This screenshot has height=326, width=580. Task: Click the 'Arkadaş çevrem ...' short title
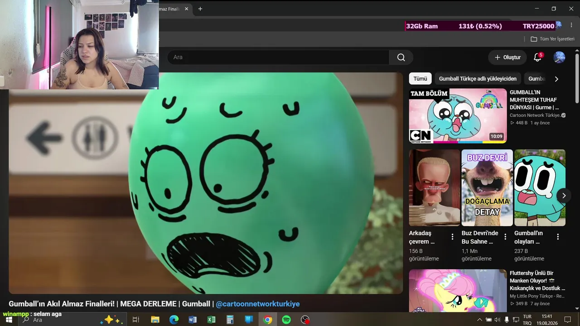coord(422,237)
